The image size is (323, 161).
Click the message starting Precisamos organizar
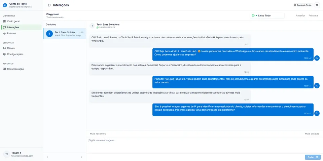pos(170,68)
